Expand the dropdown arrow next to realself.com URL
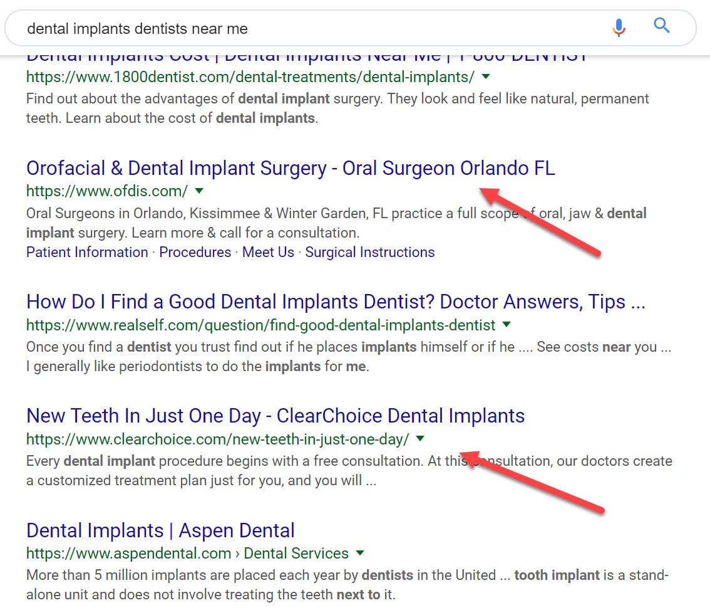Screen dimensions: 710x615 coord(507,325)
